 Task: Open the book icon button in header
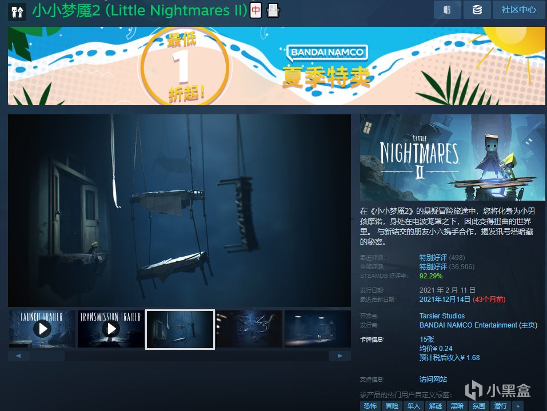[x=447, y=10]
